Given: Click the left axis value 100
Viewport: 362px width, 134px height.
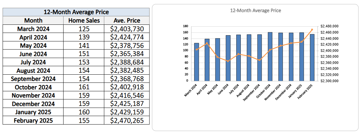Looking at the screenshot, I should (x=185, y=51).
